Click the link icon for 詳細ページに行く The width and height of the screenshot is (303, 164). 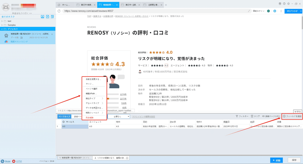coord(263,116)
